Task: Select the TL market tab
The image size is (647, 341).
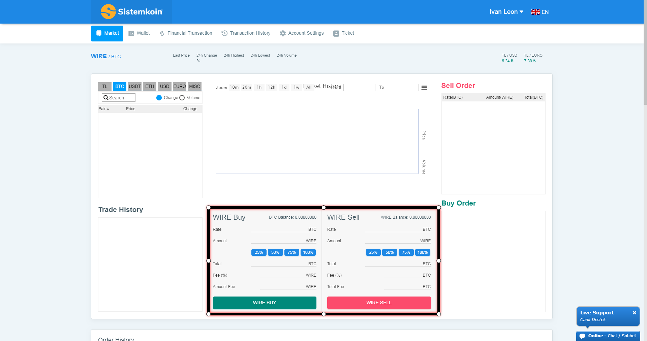Action: (105, 87)
